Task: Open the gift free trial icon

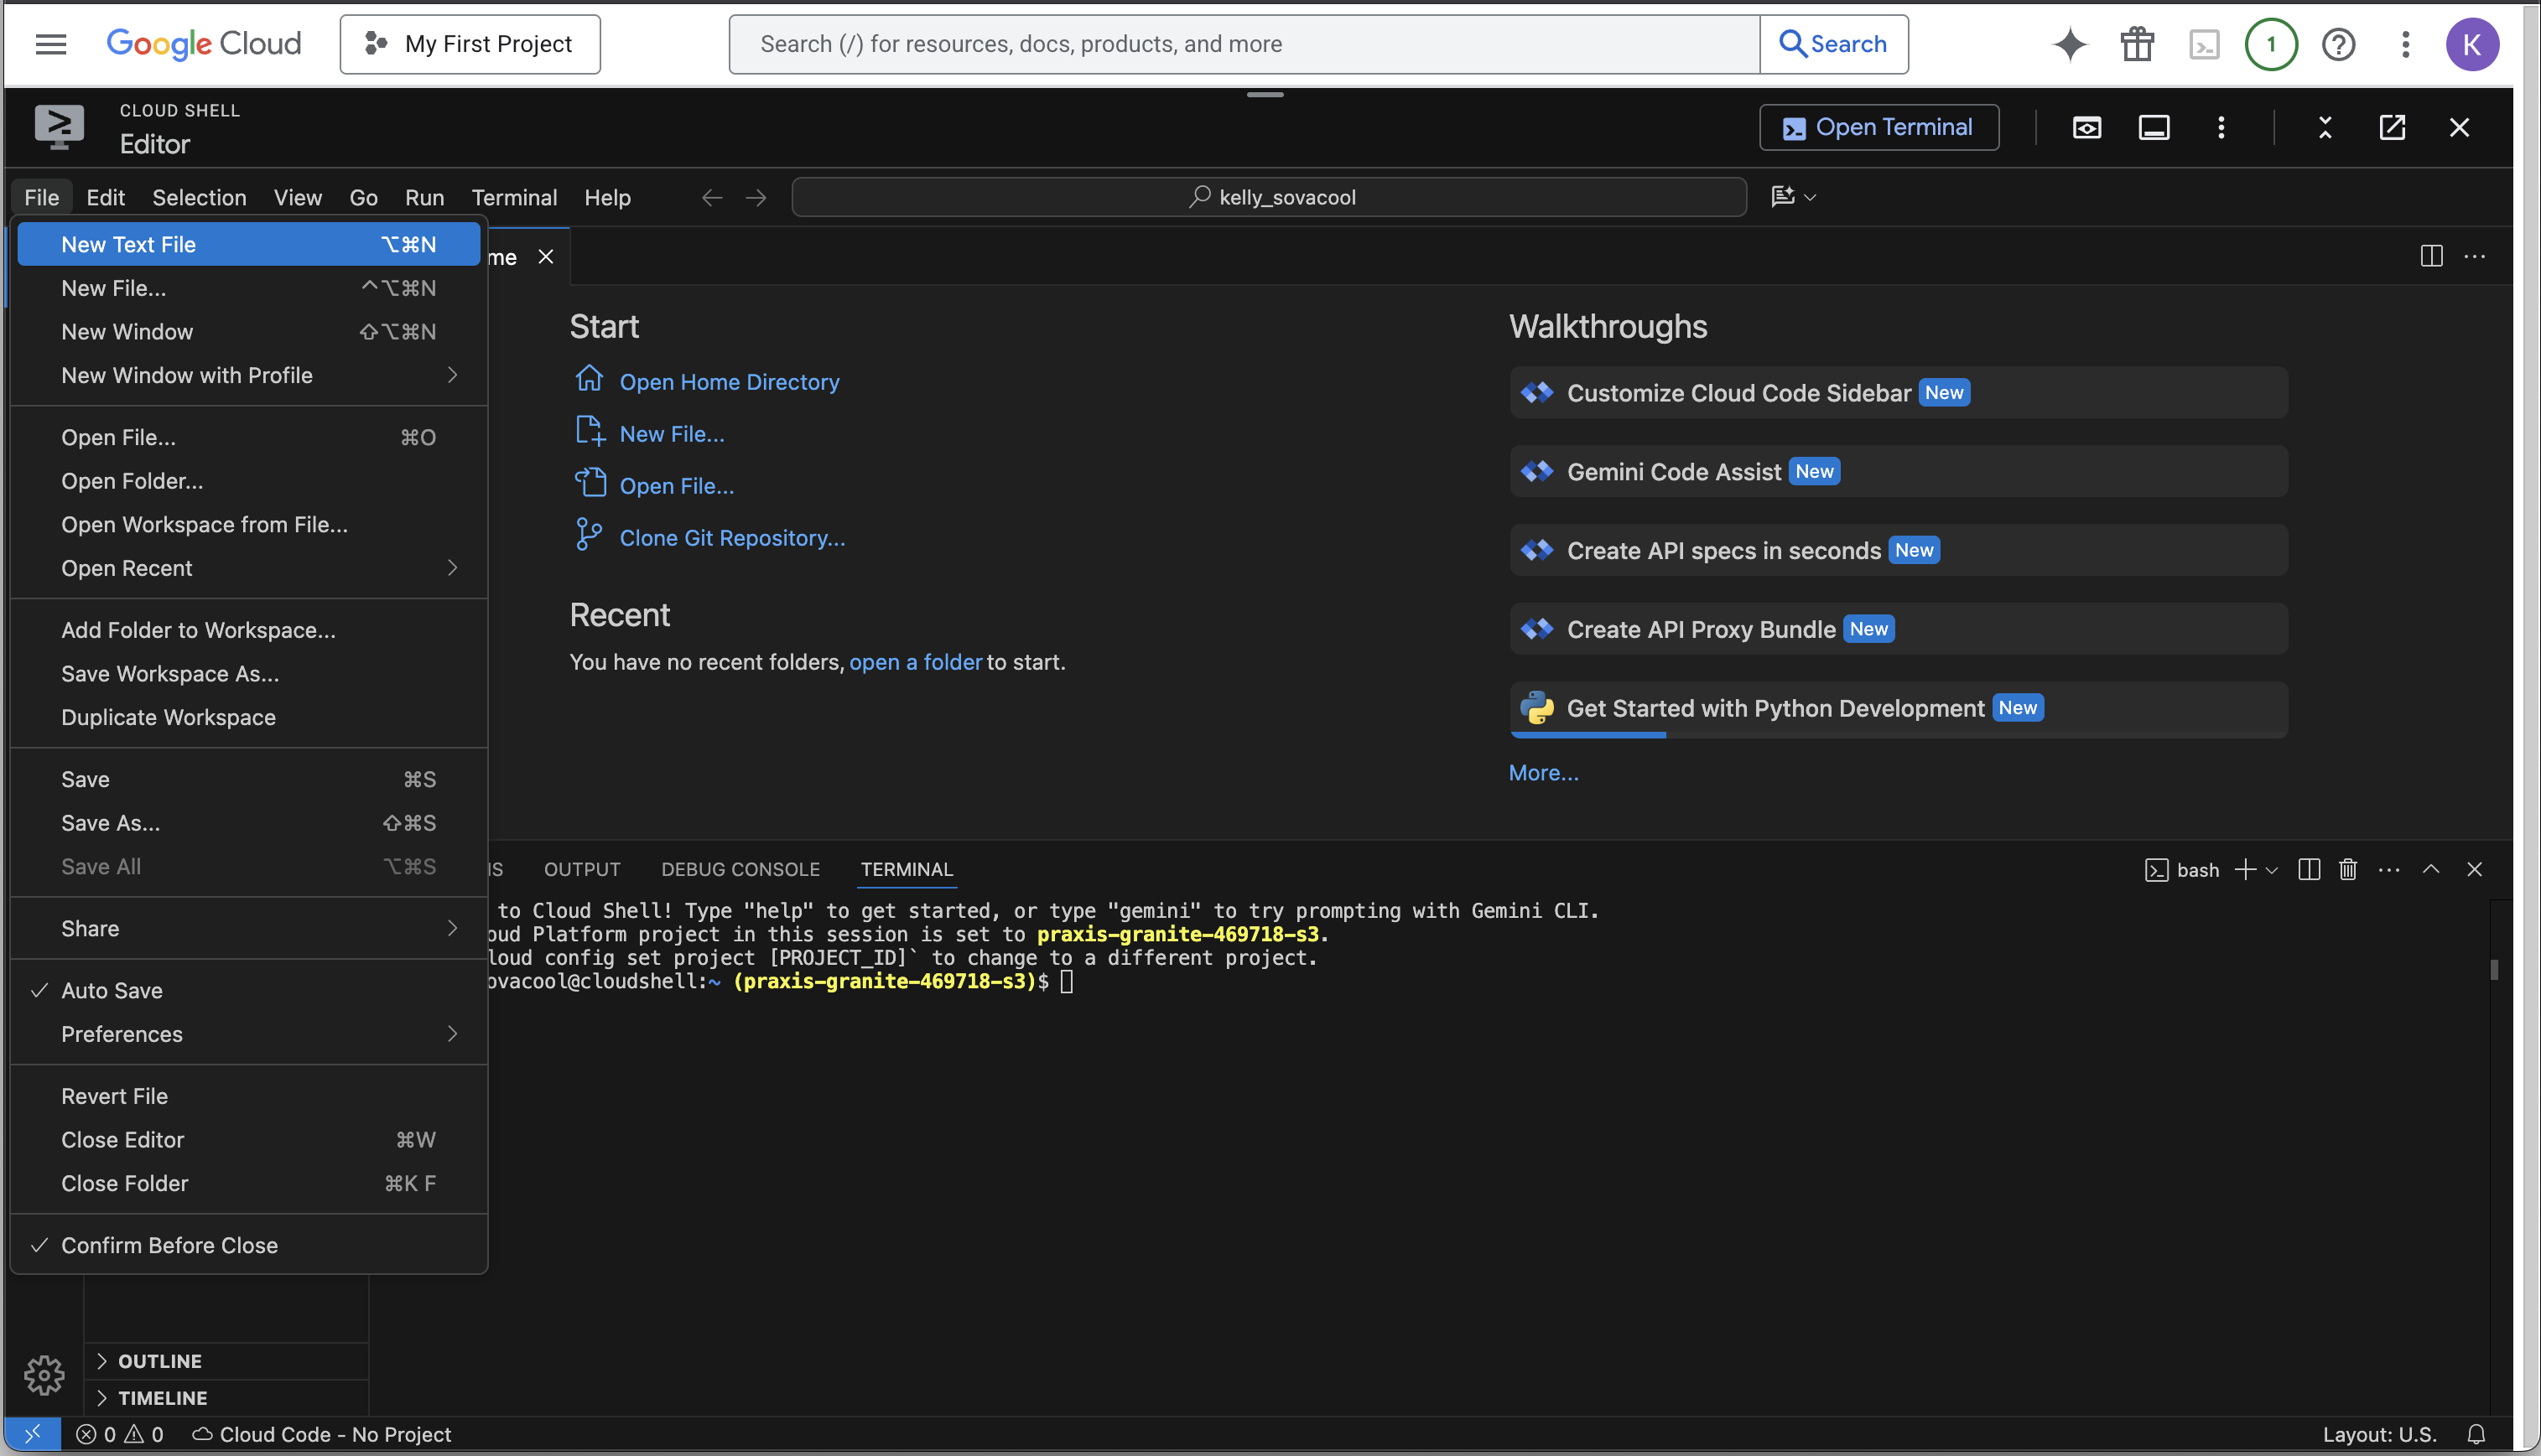Action: pos(2137,44)
